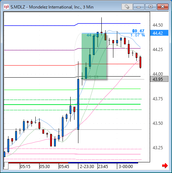Image resolution: width=172 pixels, height=173 pixels.
Task: Click the 23:45 time axis label
Action: (x=103, y=167)
